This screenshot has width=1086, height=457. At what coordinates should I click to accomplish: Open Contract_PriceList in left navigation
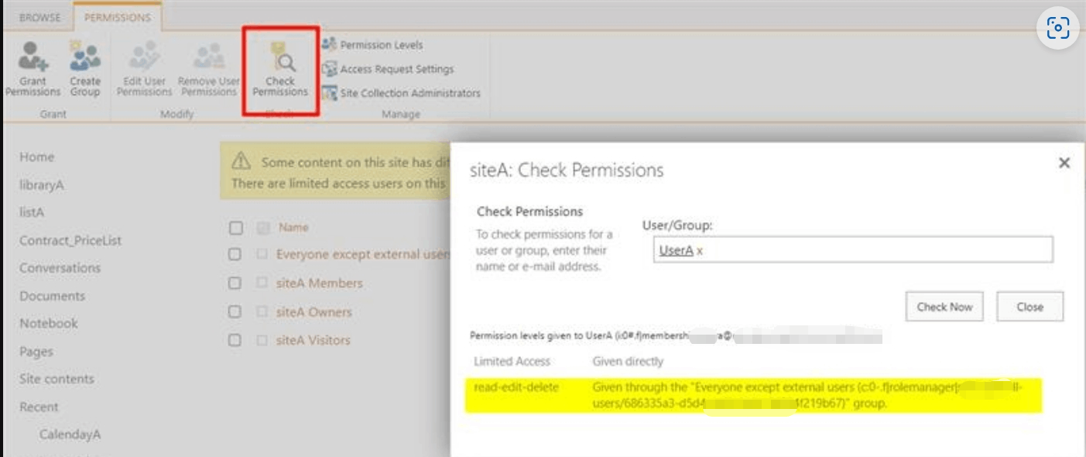coord(70,241)
